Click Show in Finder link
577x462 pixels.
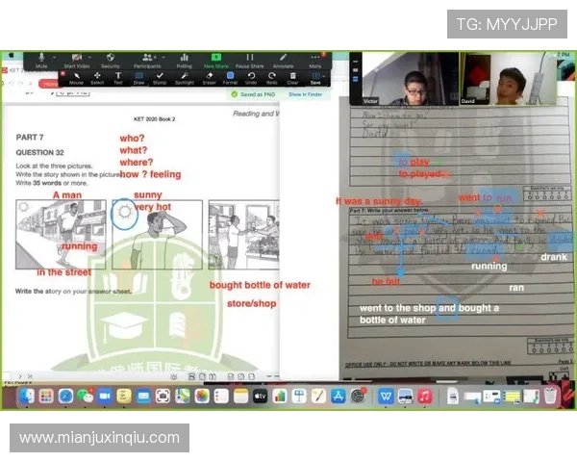[x=307, y=93]
